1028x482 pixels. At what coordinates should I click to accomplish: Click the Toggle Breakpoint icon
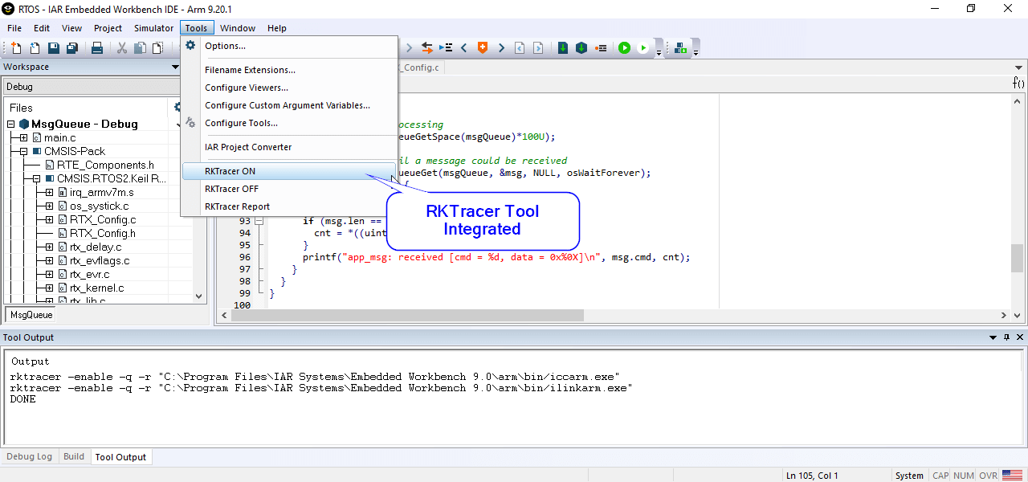(x=601, y=48)
